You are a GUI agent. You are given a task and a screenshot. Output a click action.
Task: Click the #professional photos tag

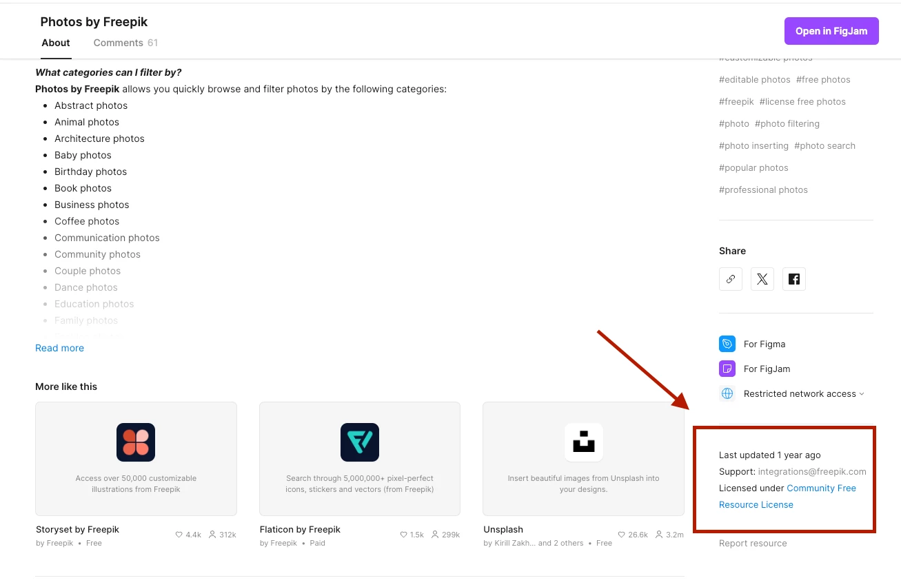coord(763,190)
